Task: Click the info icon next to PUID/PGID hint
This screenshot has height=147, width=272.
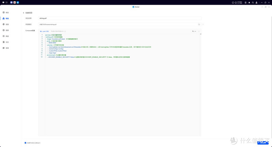Action: [x=65, y=32]
